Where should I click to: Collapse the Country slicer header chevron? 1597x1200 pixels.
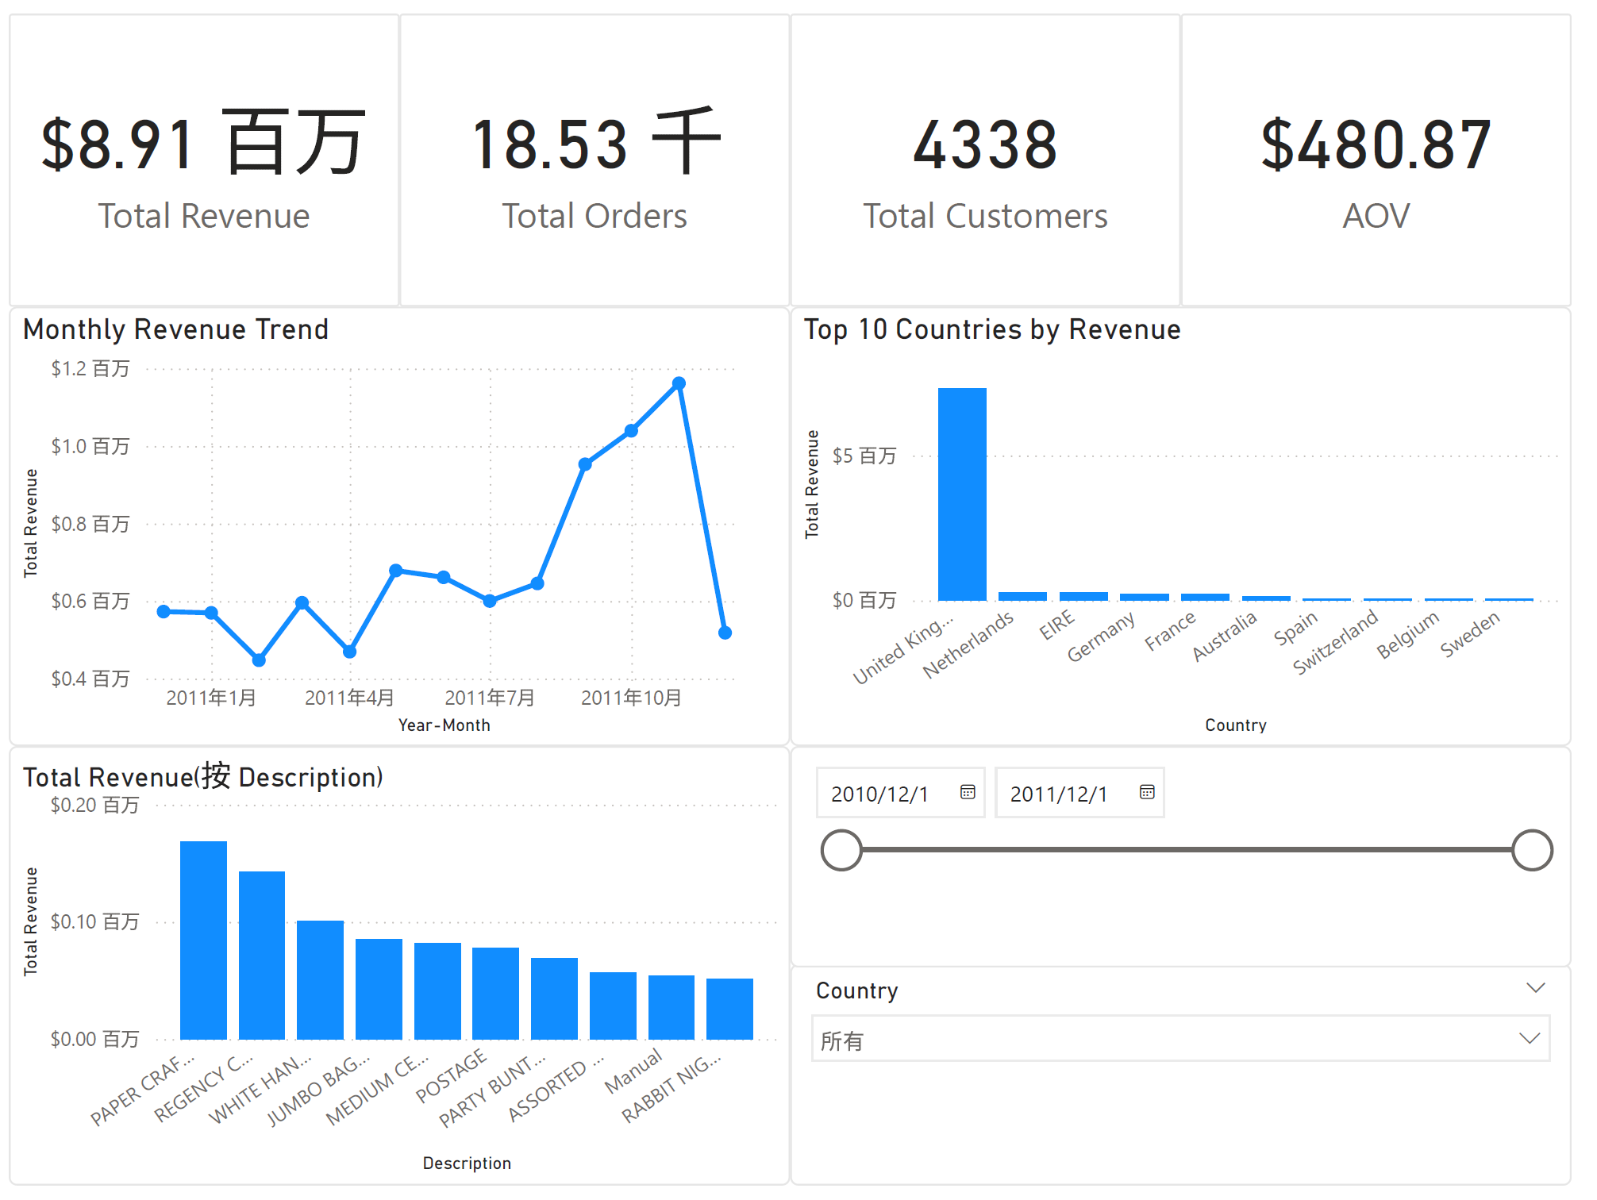point(1536,988)
